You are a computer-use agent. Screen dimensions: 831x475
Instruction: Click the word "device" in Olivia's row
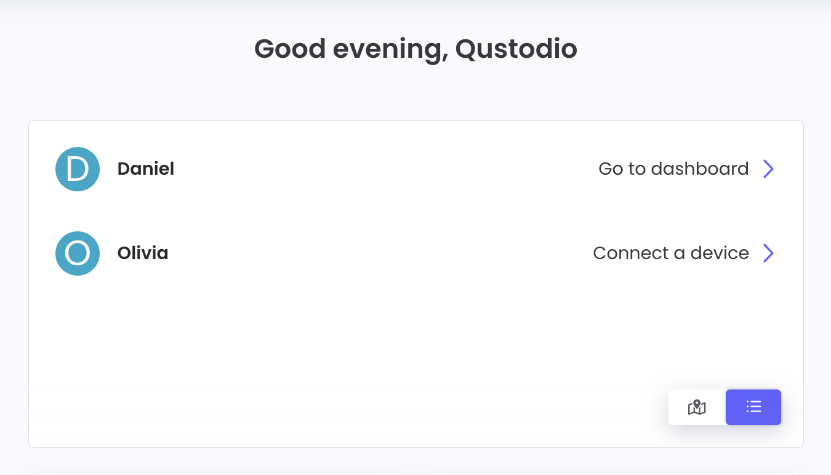[x=720, y=253]
